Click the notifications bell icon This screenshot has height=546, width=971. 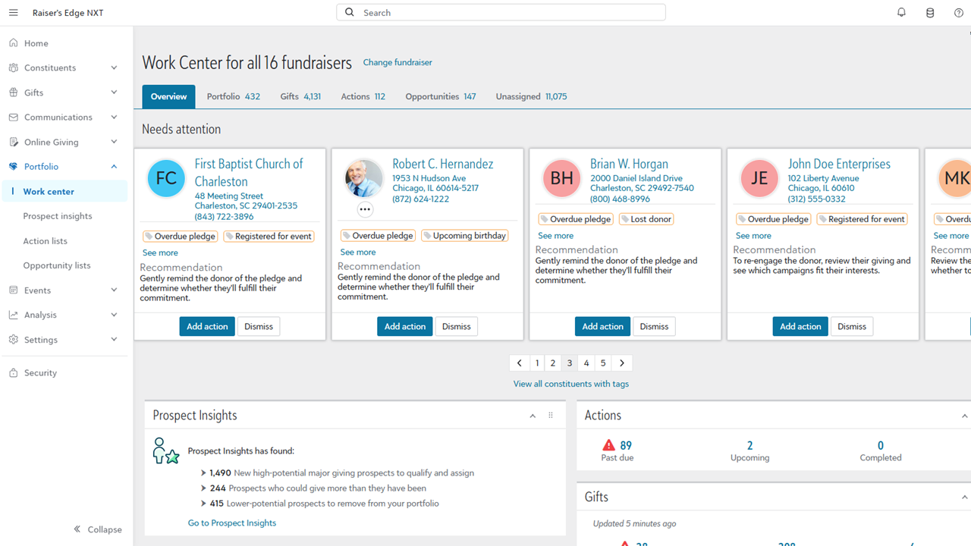901,13
